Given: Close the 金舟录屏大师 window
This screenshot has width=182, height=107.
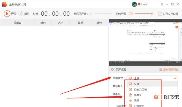Looking at the screenshot, I should coord(178,4).
